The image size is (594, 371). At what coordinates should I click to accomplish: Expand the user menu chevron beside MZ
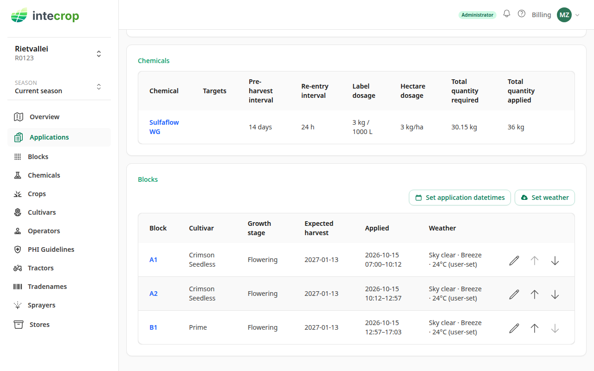click(x=577, y=15)
